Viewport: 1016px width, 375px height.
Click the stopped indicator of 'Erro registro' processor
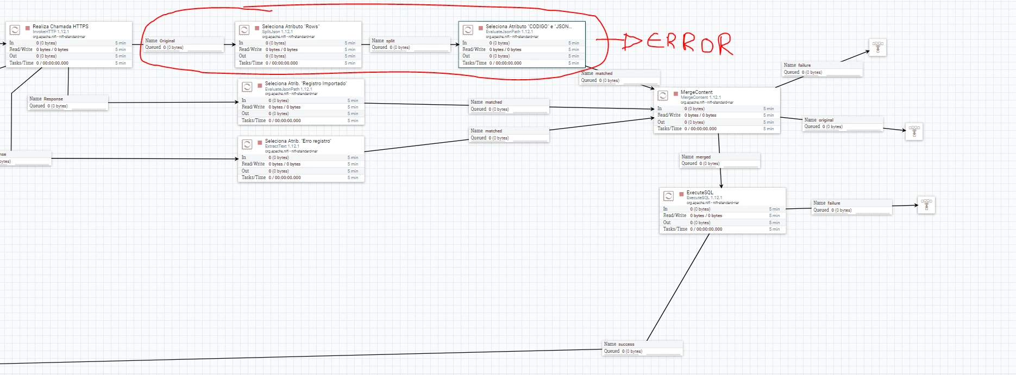[260, 142]
